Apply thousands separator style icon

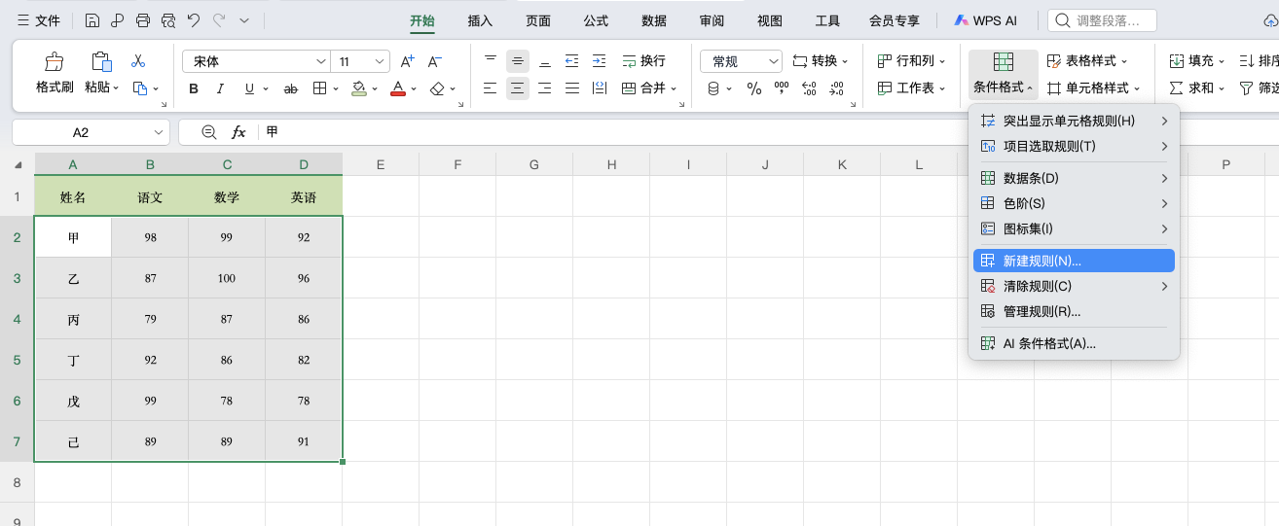click(782, 88)
